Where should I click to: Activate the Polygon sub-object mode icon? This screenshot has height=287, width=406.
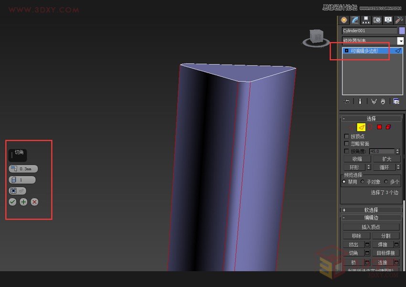tap(379, 127)
